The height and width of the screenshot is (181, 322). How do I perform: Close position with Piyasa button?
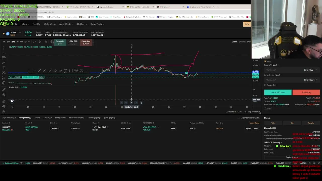pyautogui.click(x=248, y=128)
